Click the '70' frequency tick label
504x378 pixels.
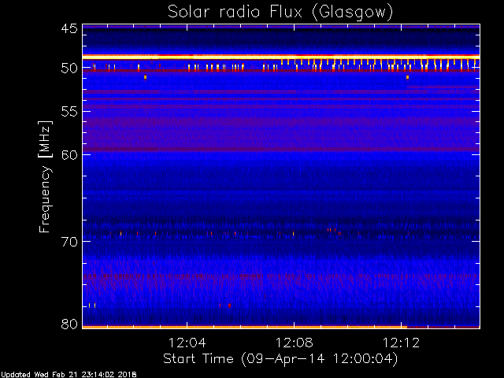click(x=69, y=242)
